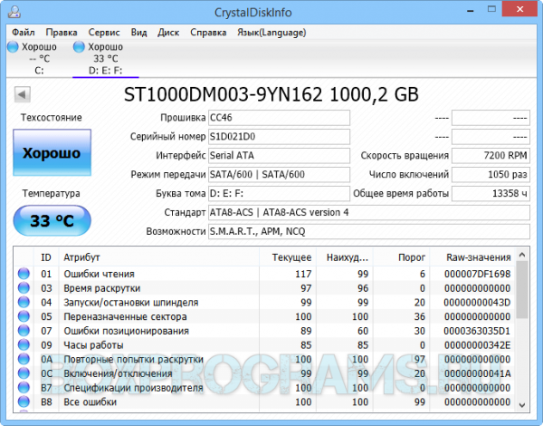Click the Порог column header
This screenshot has width=543, height=426.
point(401,257)
